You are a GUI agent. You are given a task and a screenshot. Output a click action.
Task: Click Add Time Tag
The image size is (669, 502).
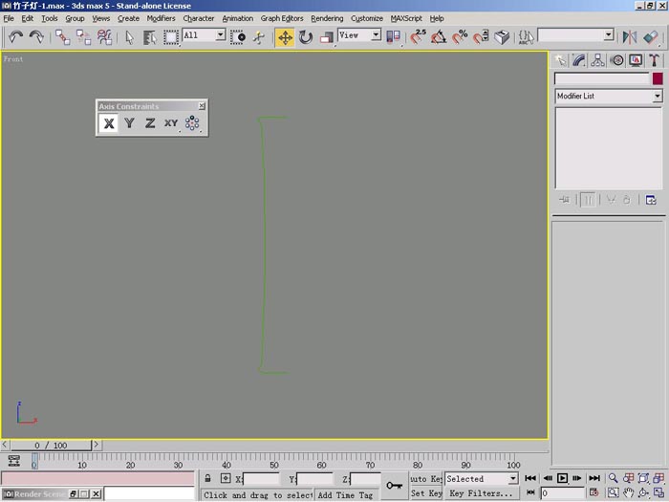tap(345, 494)
